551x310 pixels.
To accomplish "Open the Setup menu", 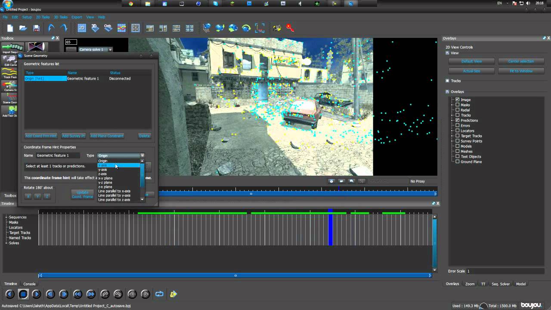I will click(x=27, y=17).
